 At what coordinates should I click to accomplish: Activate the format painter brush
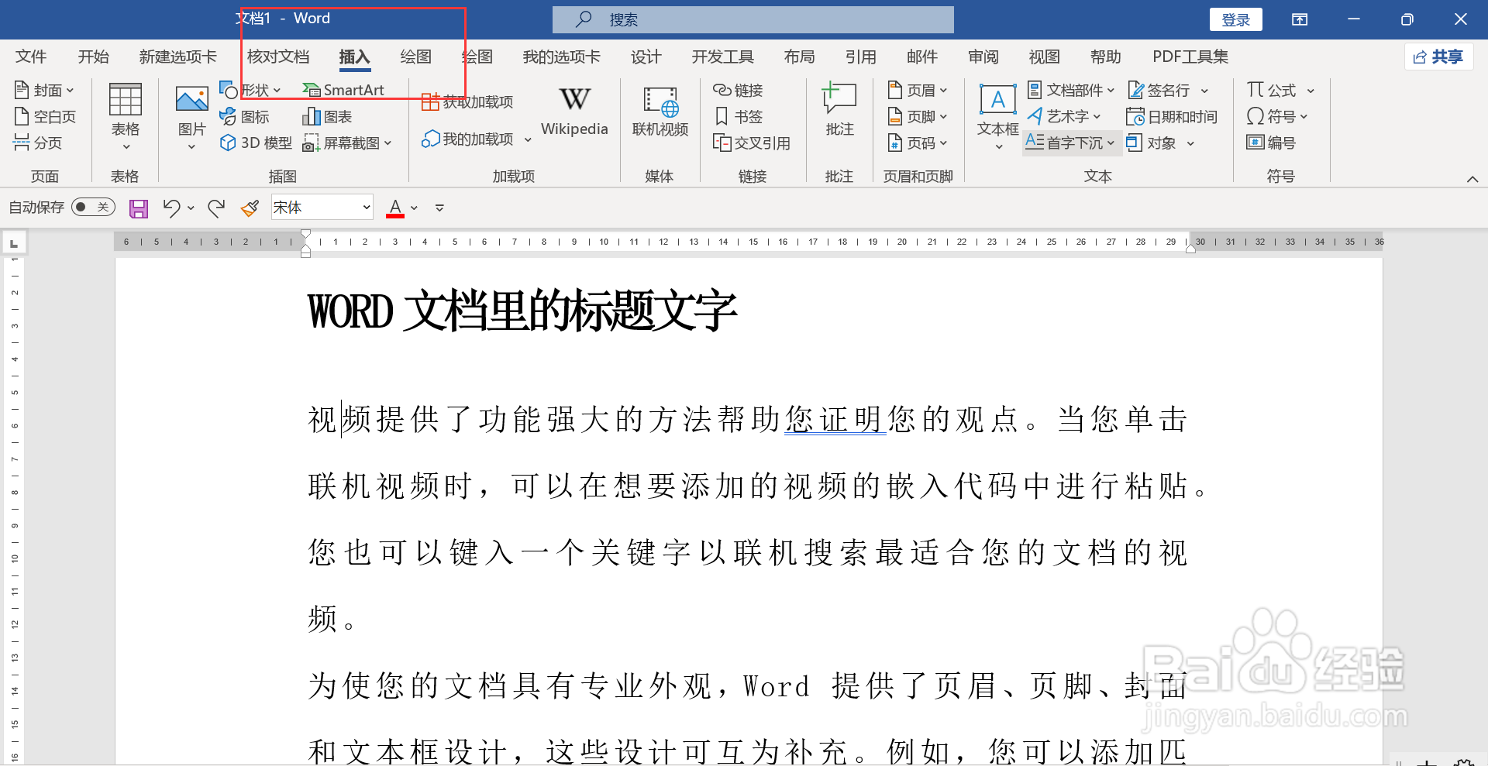[x=250, y=208]
